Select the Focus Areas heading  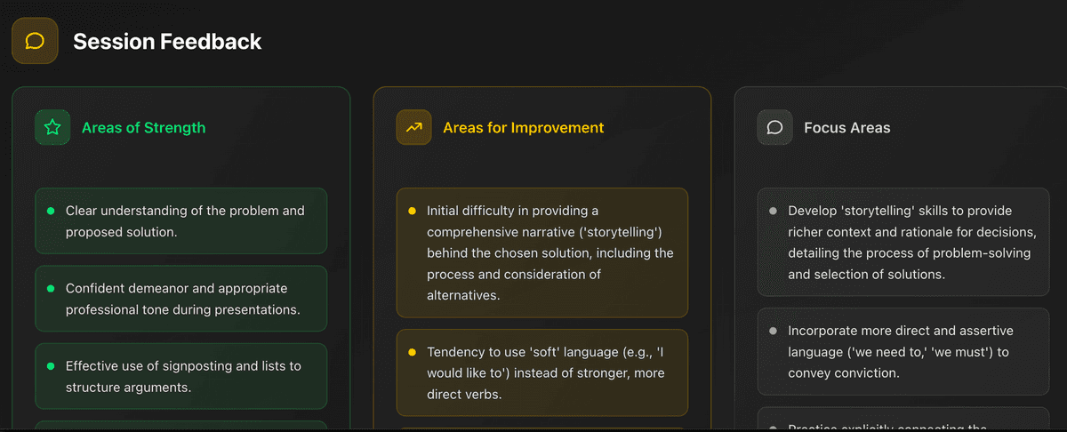pyautogui.click(x=846, y=127)
